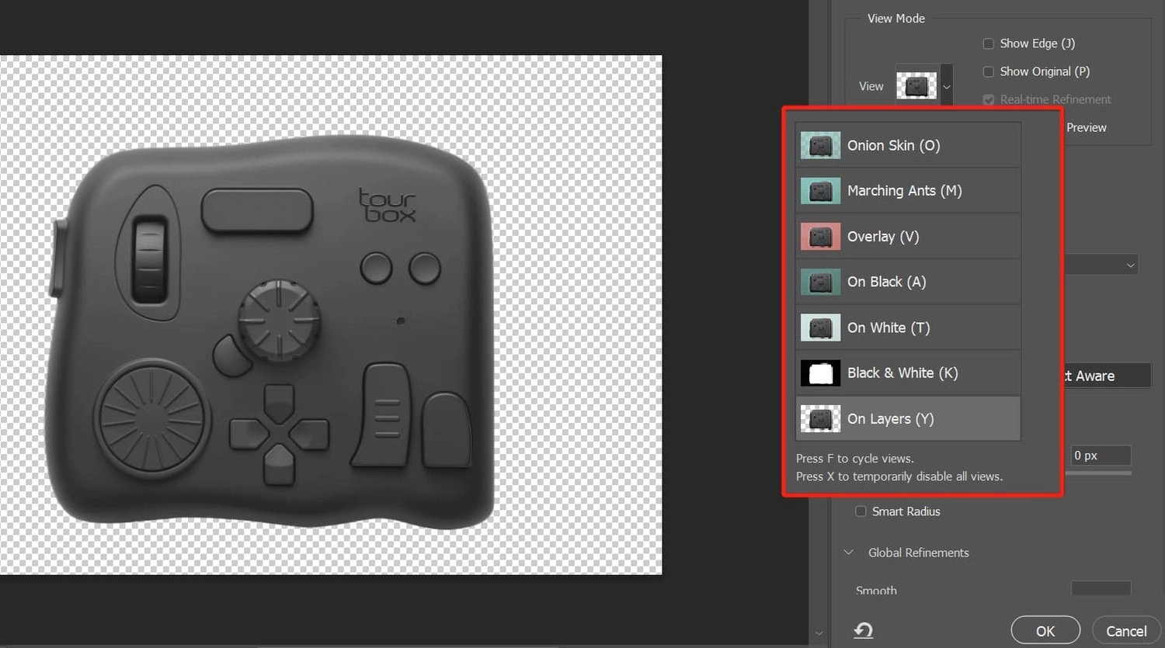The image size is (1165, 648).
Task: Click the Reset workspace arrow icon
Action: pos(864,630)
